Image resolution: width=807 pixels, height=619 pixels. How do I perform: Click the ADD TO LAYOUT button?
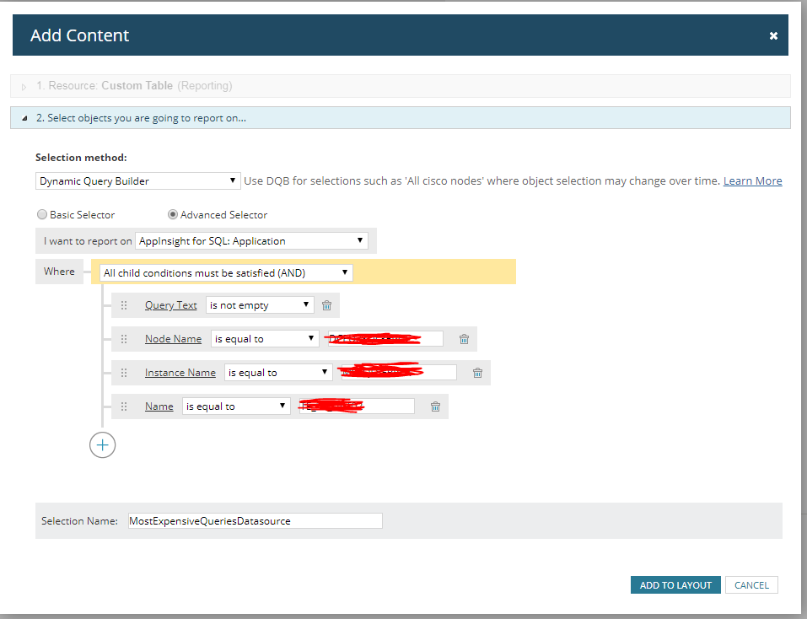click(x=675, y=585)
